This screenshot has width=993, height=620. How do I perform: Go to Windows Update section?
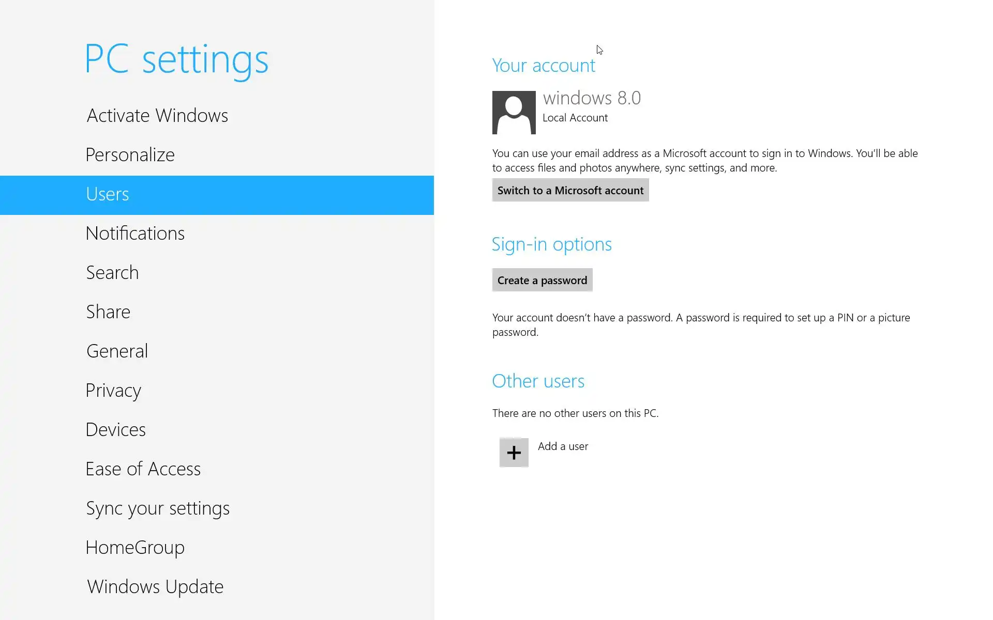pyautogui.click(x=155, y=587)
